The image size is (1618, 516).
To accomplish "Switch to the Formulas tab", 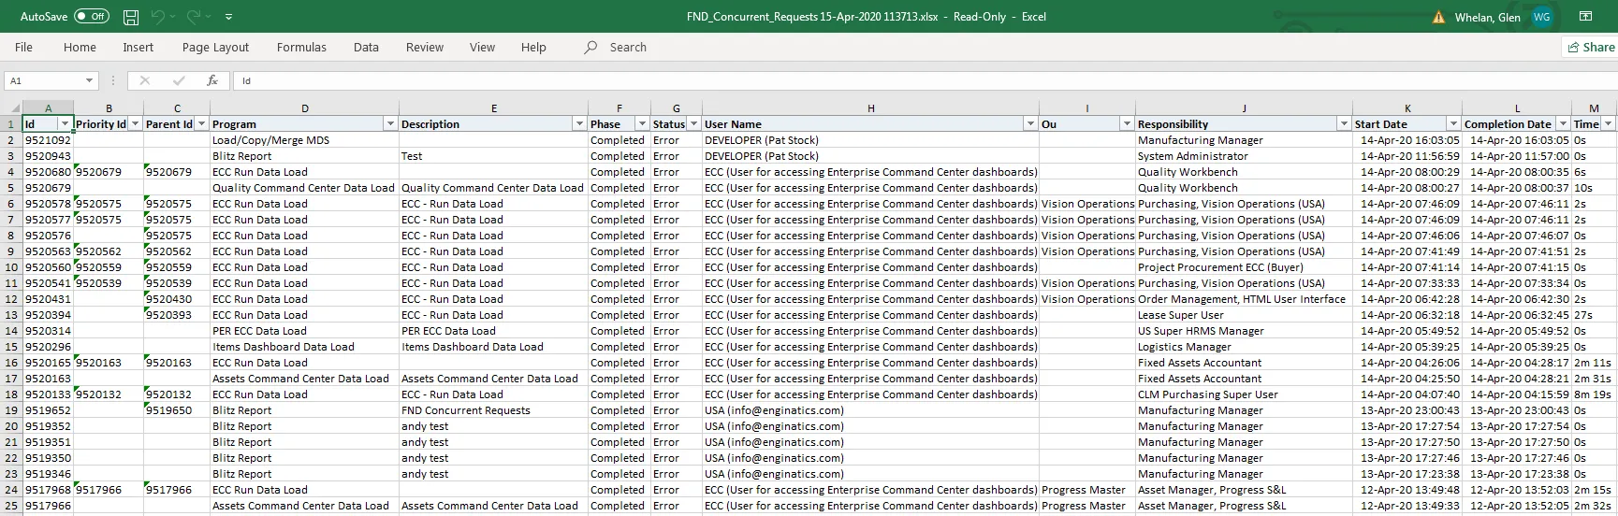I will [301, 48].
